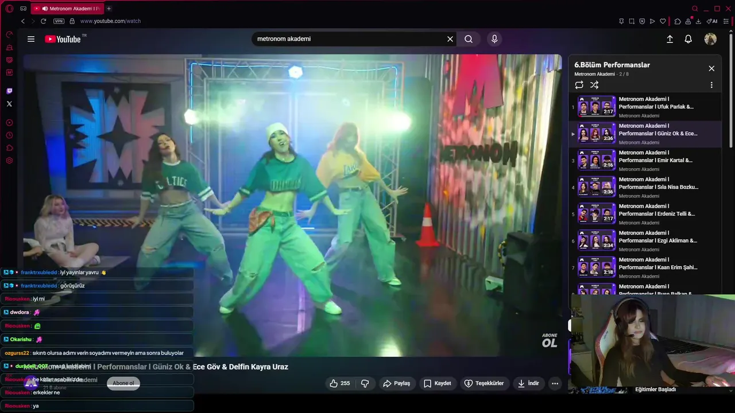Play playlist video Emir Kartal

point(645,161)
